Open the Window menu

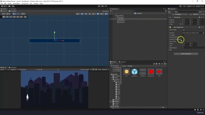pyautogui.click(x=36, y=4)
